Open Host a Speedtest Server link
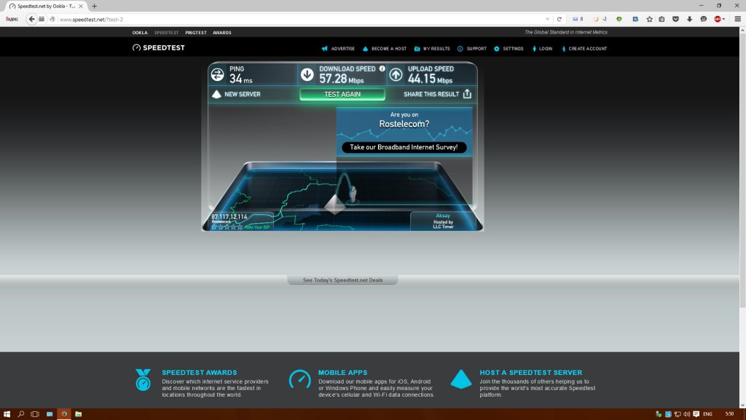746x420 pixels. pos(530,373)
